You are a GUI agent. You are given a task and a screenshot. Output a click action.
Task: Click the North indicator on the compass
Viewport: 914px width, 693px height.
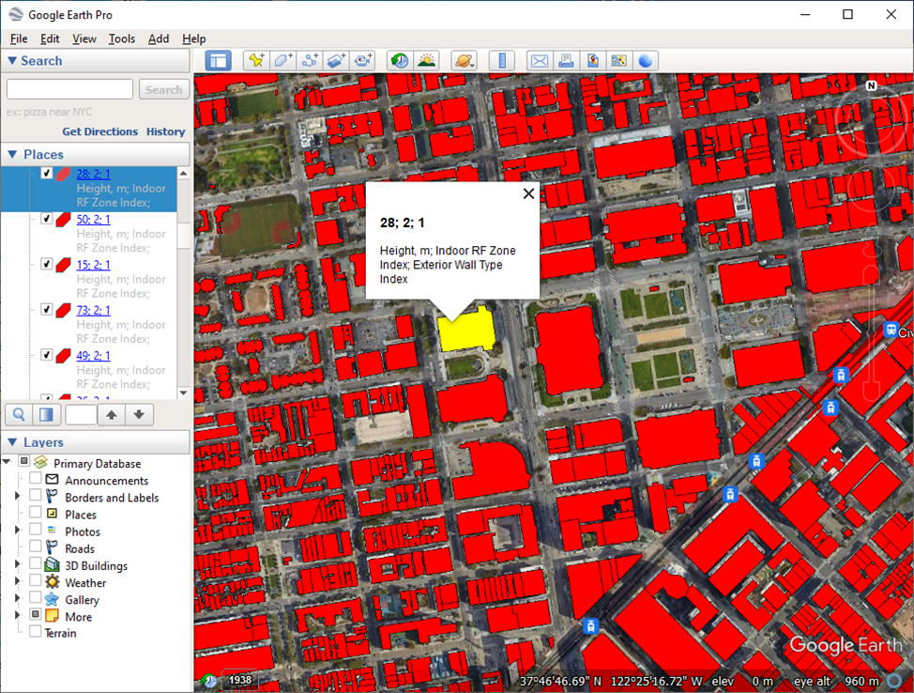(x=872, y=85)
